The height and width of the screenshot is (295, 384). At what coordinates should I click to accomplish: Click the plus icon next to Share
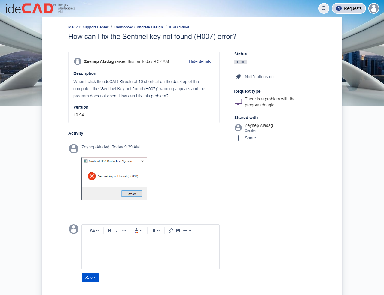[238, 138]
